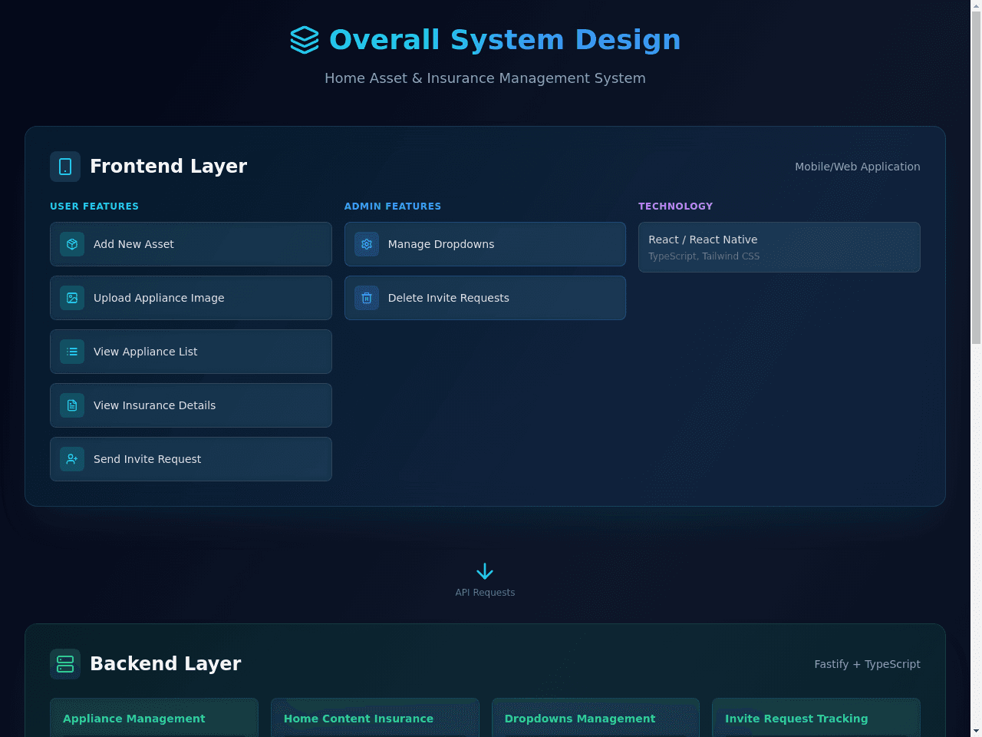Image resolution: width=982 pixels, height=737 pixels.
Task: Click the image icon on Upload Appliance Image
Action: (72, 298)
